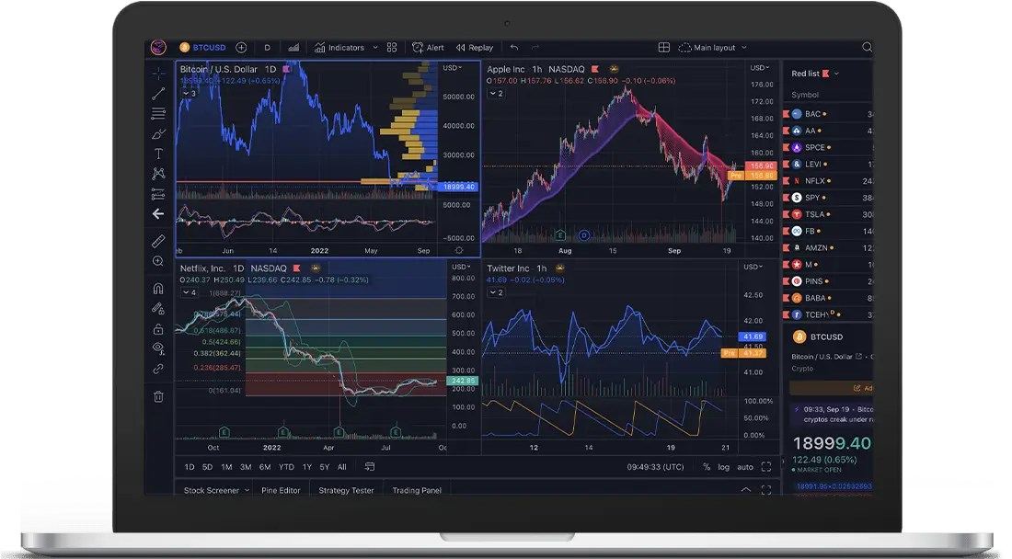
Task: Open the chart style selector icon
Action: [293, 48]
